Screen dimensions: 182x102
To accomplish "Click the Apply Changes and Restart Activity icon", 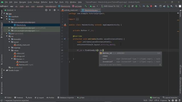I will pyautogui.click(x=129, y=6).
